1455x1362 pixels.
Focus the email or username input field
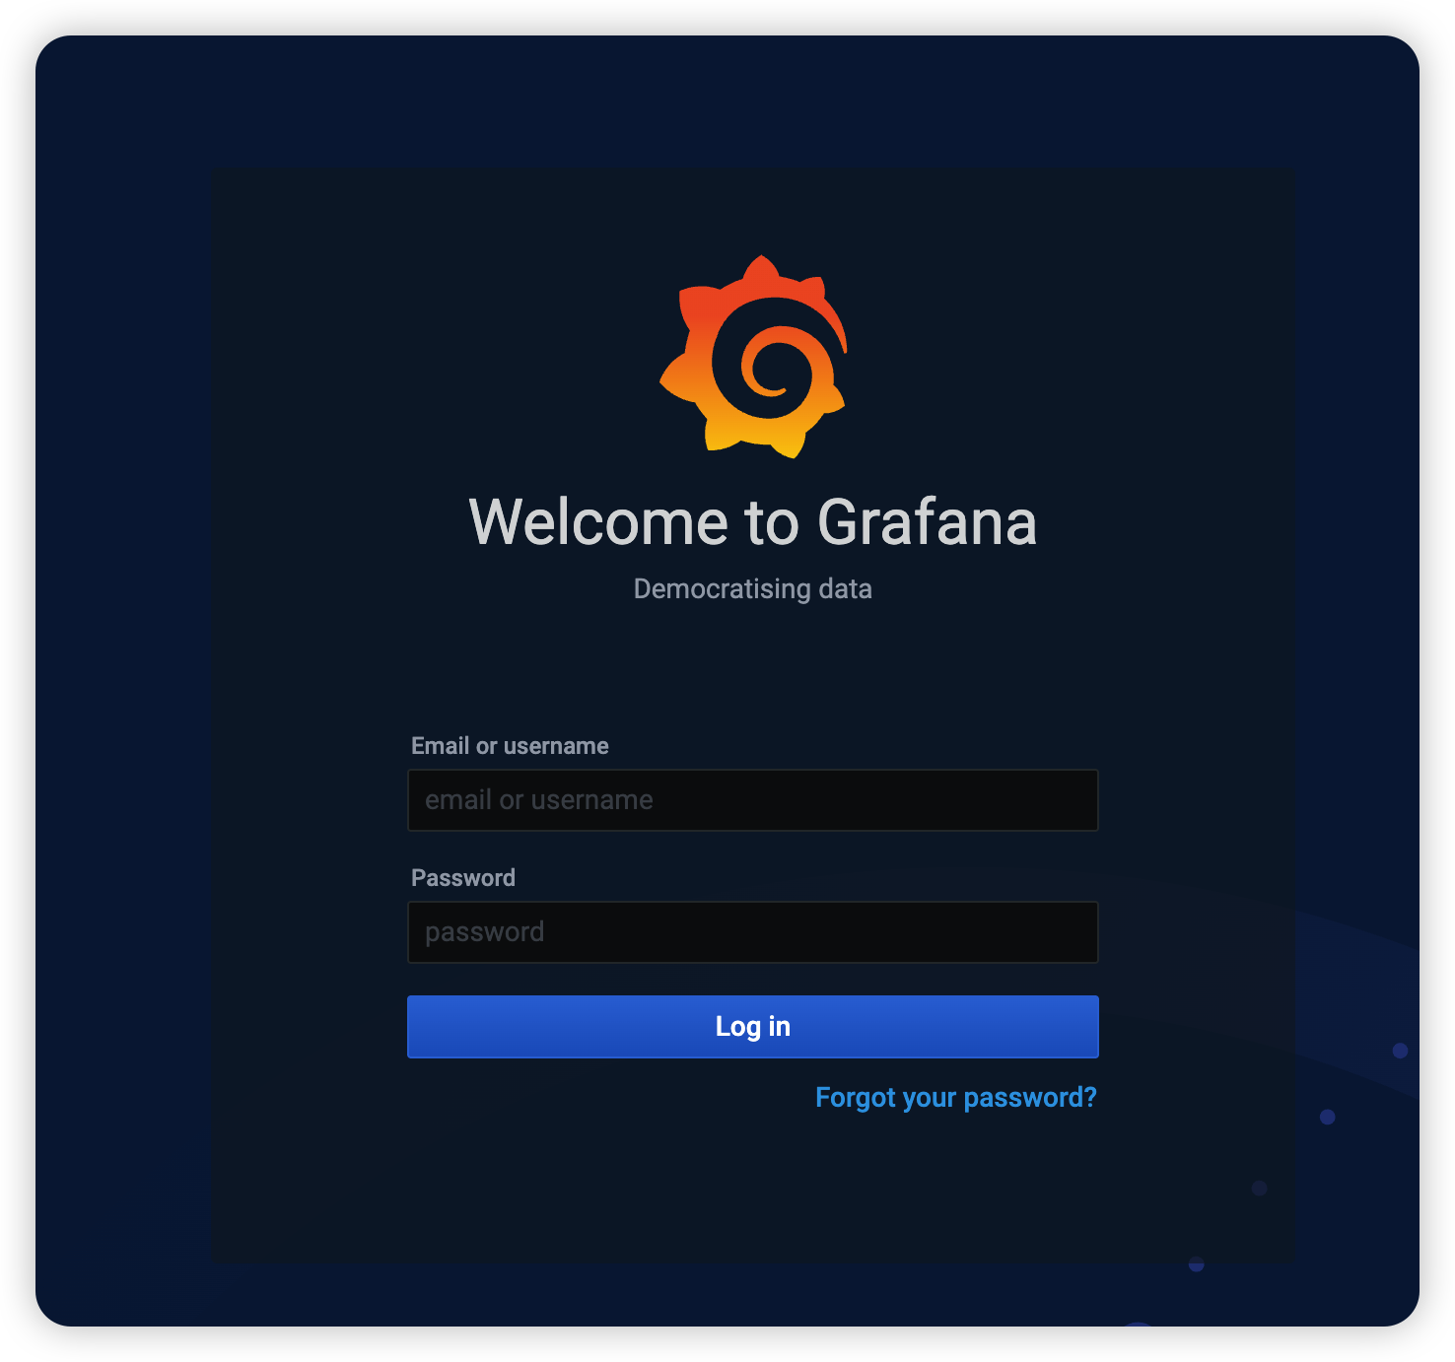(x=753, y=800)
